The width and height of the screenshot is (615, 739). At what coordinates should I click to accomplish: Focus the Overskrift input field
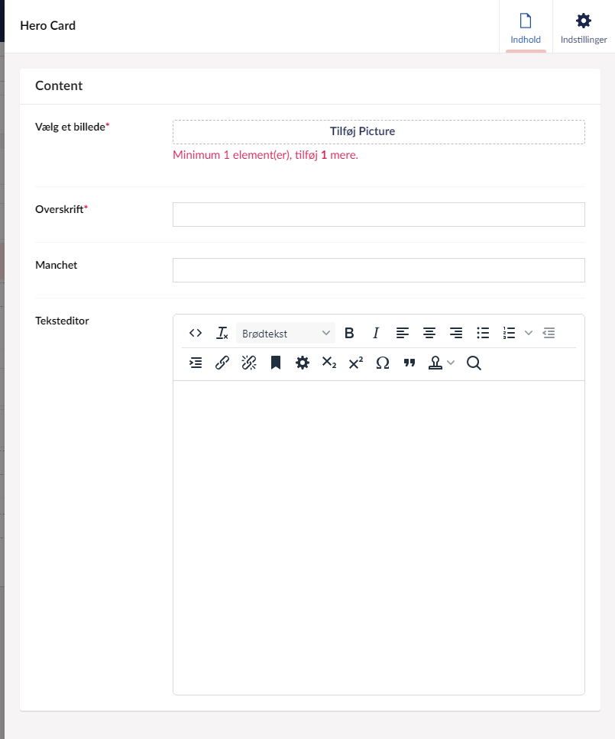(x=378, y=215)
